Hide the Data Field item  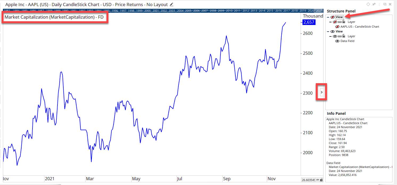[337, 41]
